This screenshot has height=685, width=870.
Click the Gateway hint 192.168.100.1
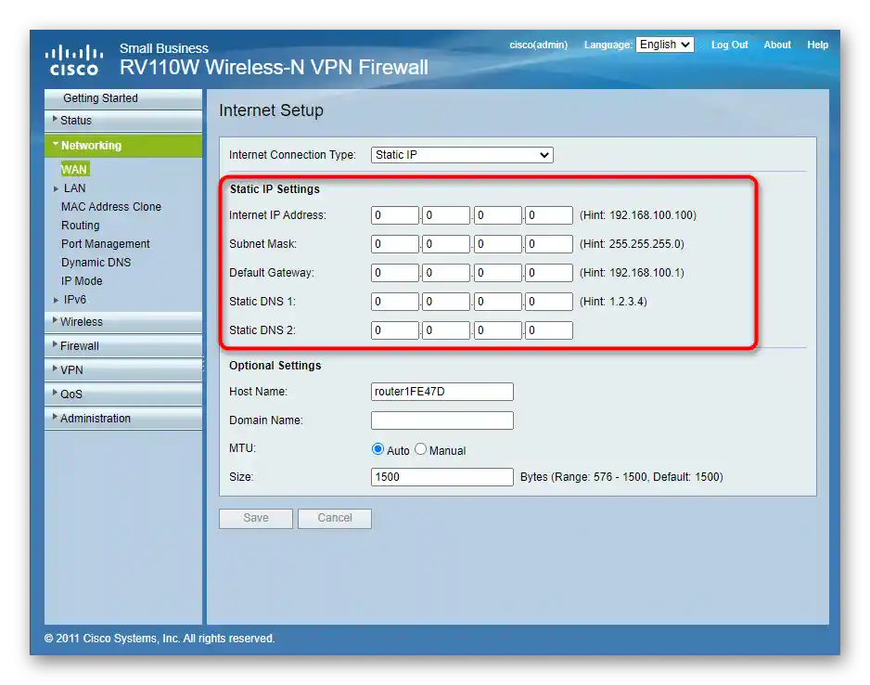point(632,273)
